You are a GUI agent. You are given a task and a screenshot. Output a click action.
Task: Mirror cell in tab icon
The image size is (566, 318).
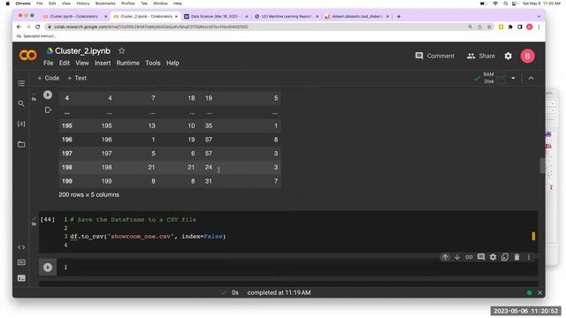point(505,257)
